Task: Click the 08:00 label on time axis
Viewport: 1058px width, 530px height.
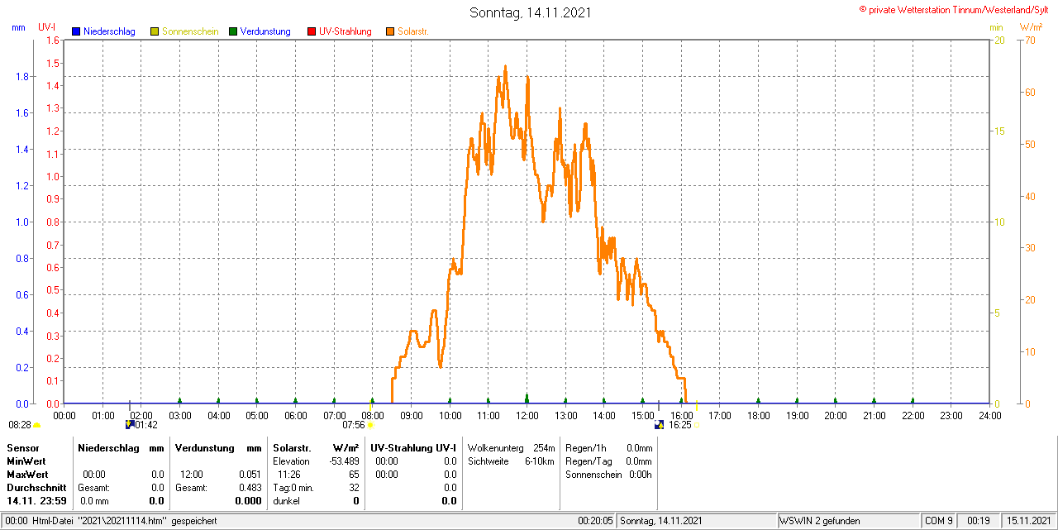Action: (x=373, y=415)
